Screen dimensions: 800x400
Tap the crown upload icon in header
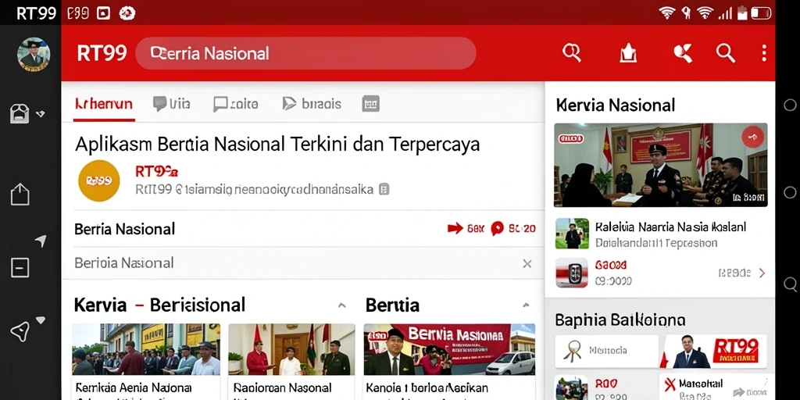(x=628, y=53)
